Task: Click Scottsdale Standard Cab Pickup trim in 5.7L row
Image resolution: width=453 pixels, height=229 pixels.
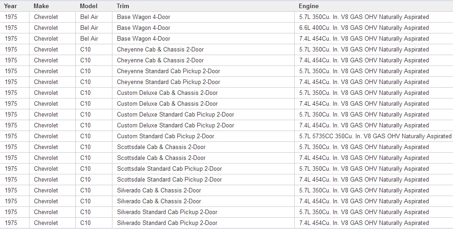Action: pos(204,169)
